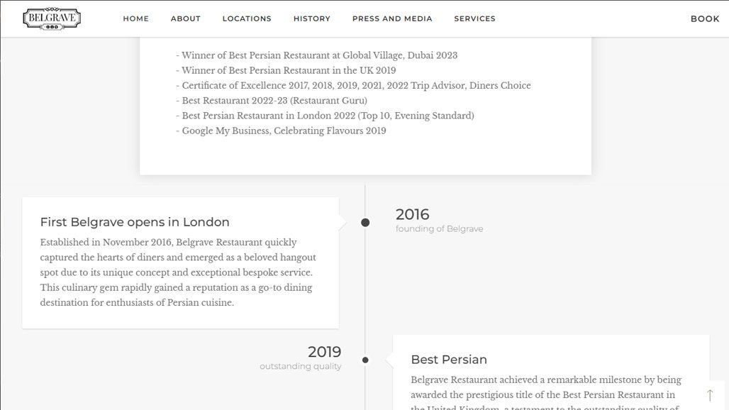Image resolution: width=729 pixels, height=410 pixels.
Task: Click the 2016 timeline dot marker
Action: click(365, 223)
